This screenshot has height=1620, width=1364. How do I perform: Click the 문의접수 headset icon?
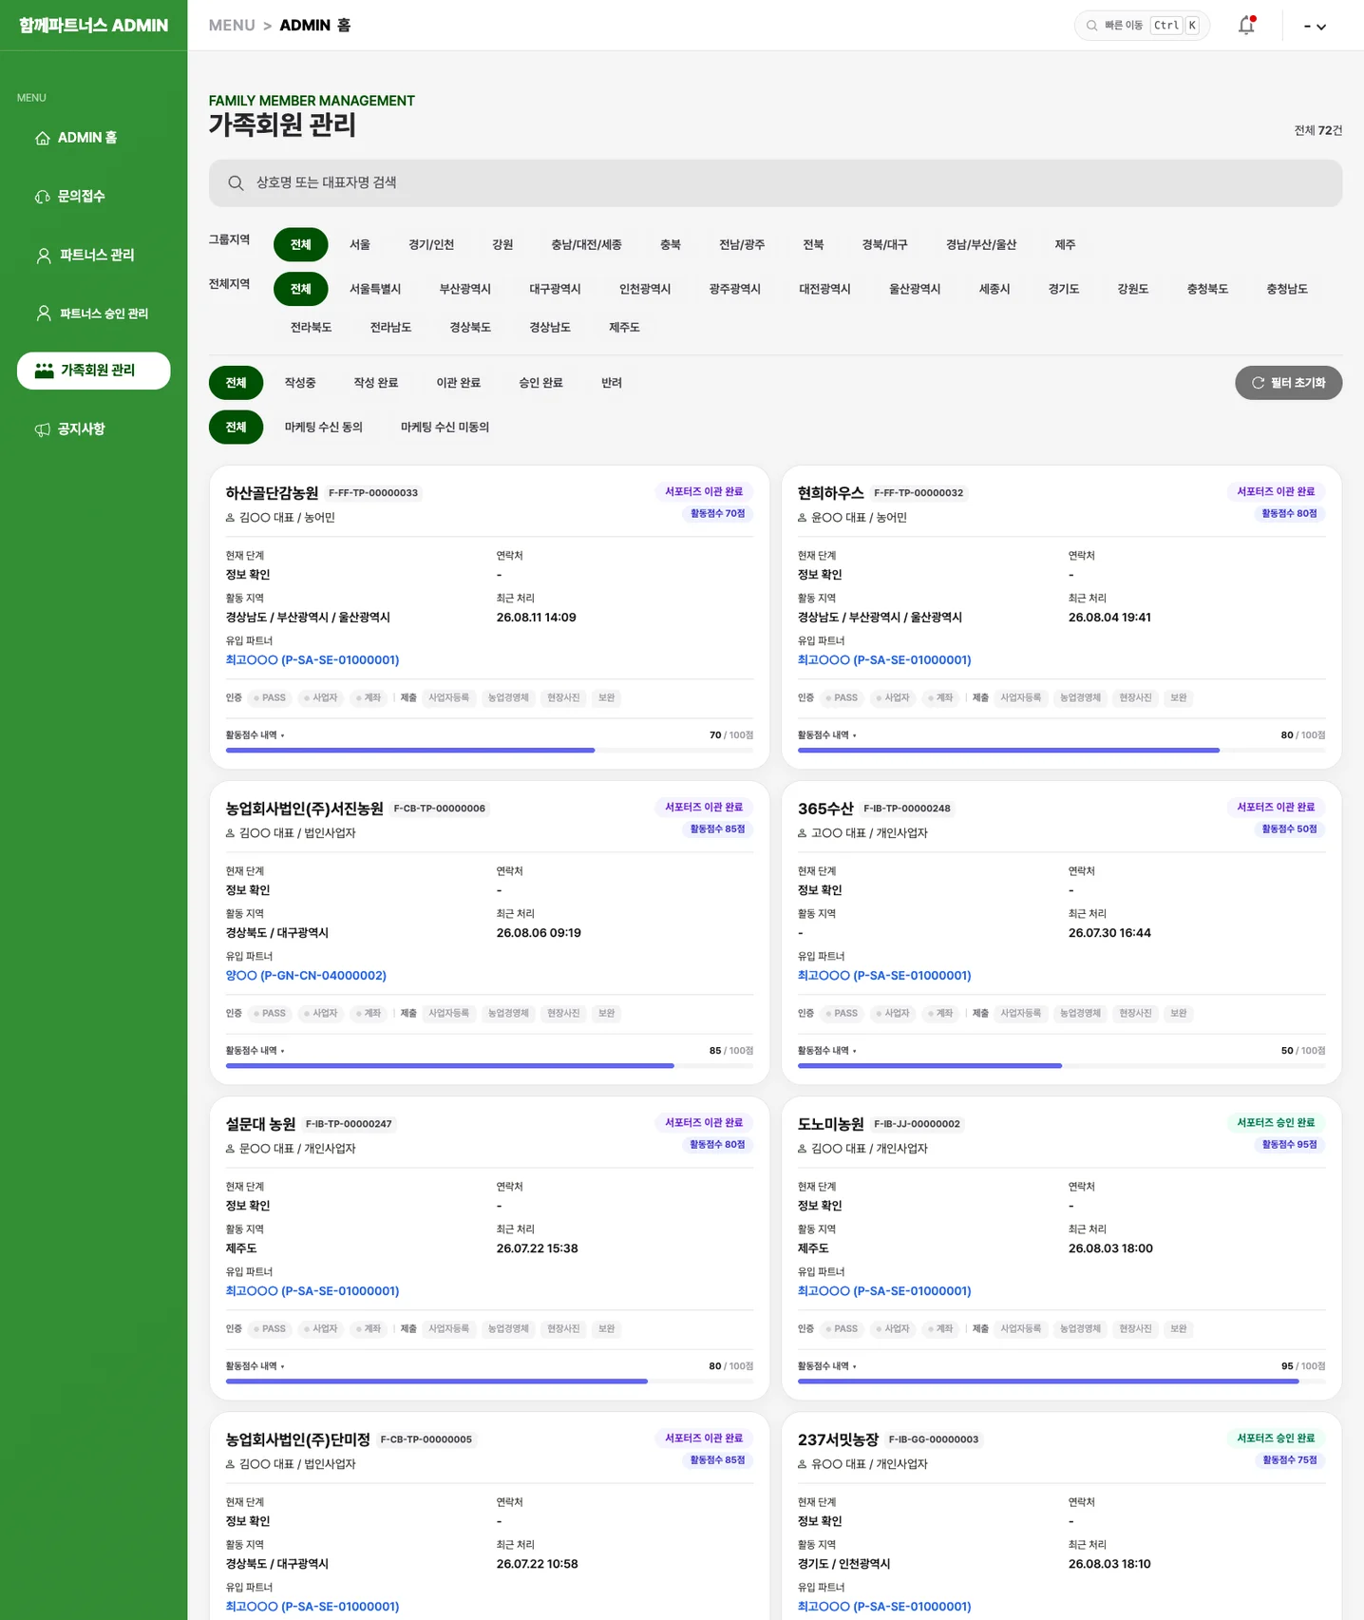(x=43, y=197)
